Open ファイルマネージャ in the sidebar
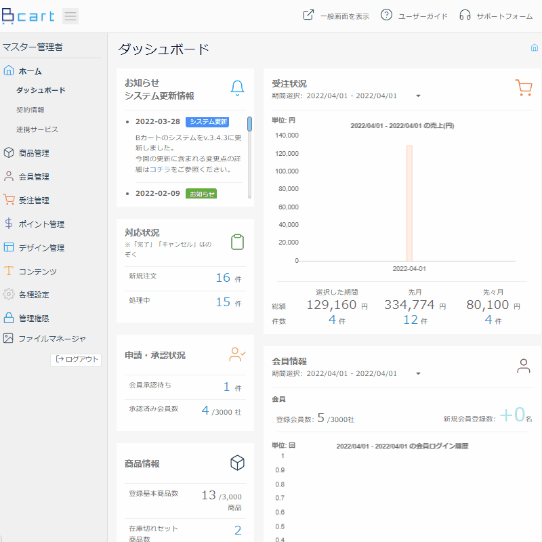The image size is (542, 542). click(x=52, y=339)
